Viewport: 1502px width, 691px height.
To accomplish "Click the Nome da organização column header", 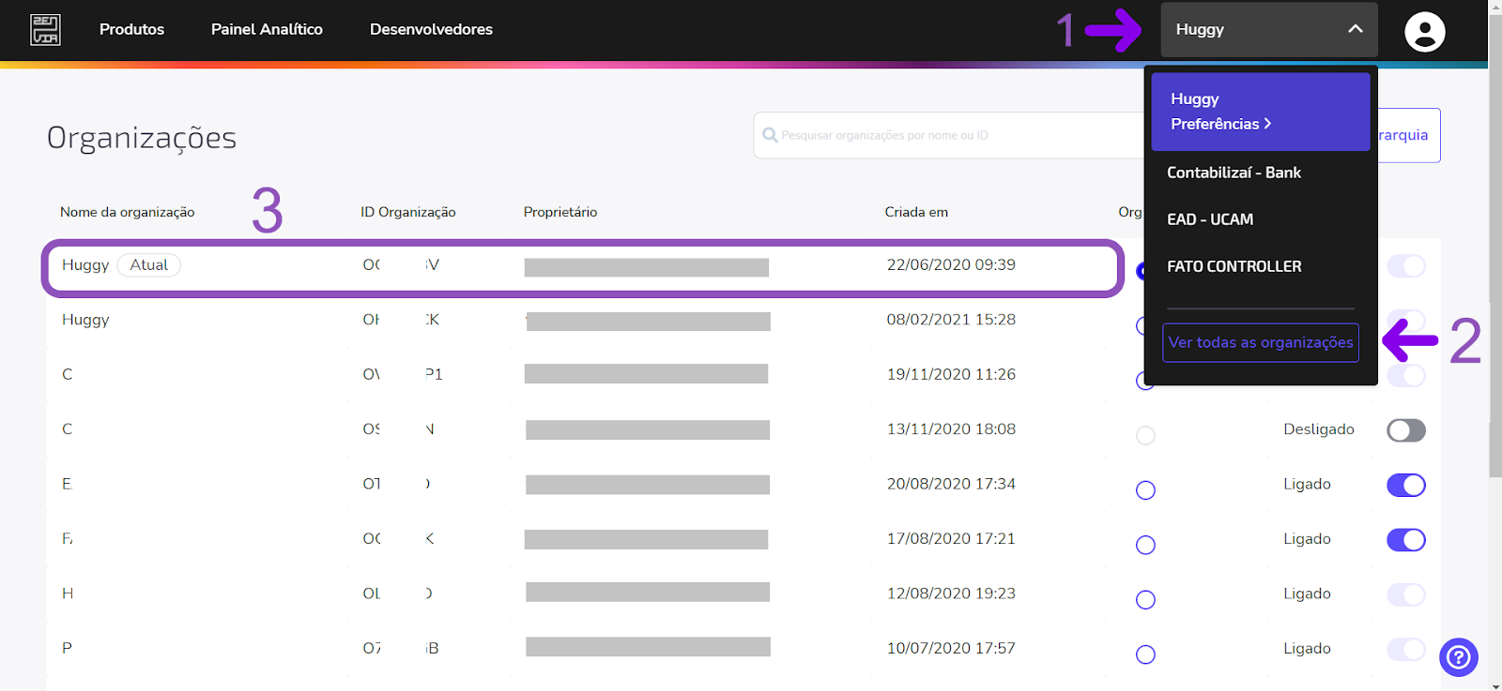I will pyautogui.click(x=128, y=212).
